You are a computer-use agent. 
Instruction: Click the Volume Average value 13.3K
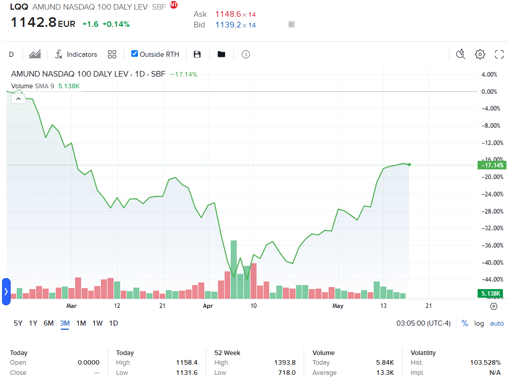(x=385, y=373)
